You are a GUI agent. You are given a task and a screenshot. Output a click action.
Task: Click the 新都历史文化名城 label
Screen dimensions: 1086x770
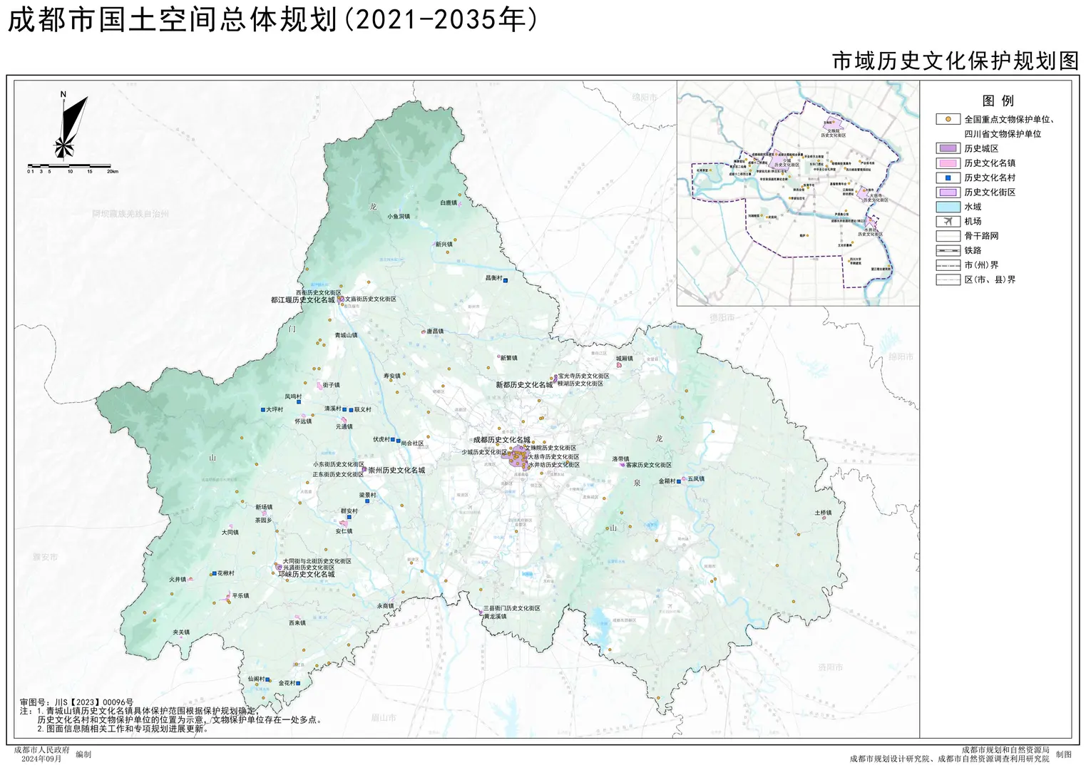click(524, 385)
